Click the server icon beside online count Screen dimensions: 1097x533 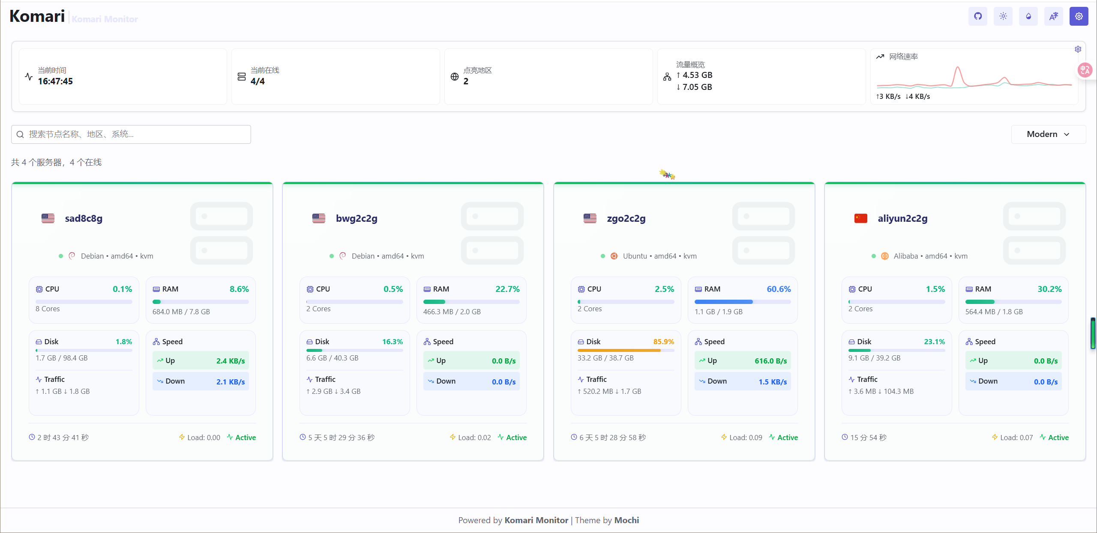coord(242,77)
